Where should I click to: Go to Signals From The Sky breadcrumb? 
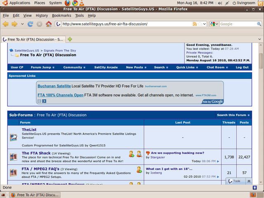(x=60, y=50)
